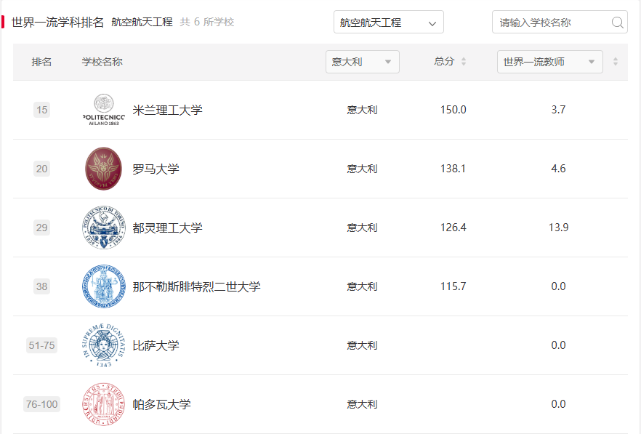Sort by 总分 using sort arrows
Screen dimensions: 641x434
(x=464, y=62)
